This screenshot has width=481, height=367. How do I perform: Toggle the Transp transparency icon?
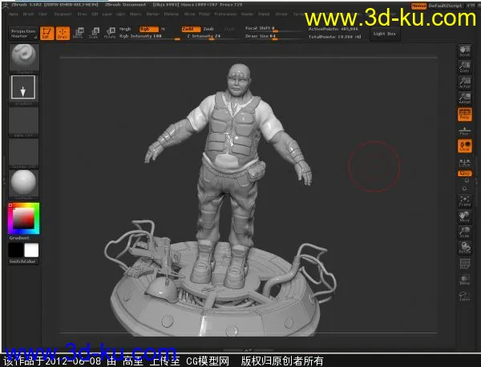[465, 280]
